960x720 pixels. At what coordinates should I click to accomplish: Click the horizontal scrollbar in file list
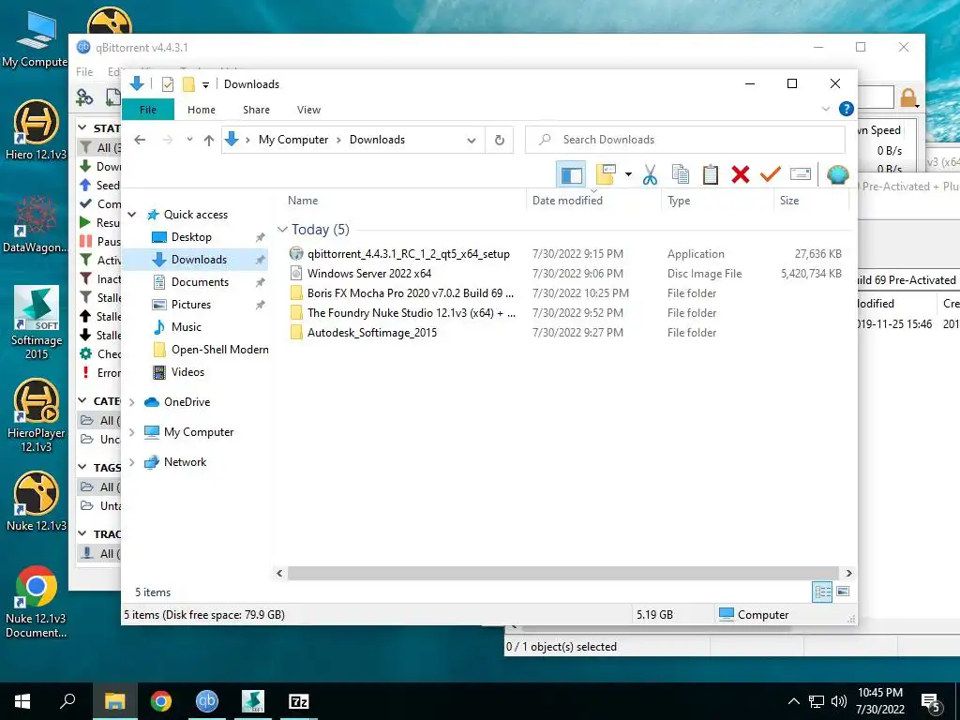[563, 573]
